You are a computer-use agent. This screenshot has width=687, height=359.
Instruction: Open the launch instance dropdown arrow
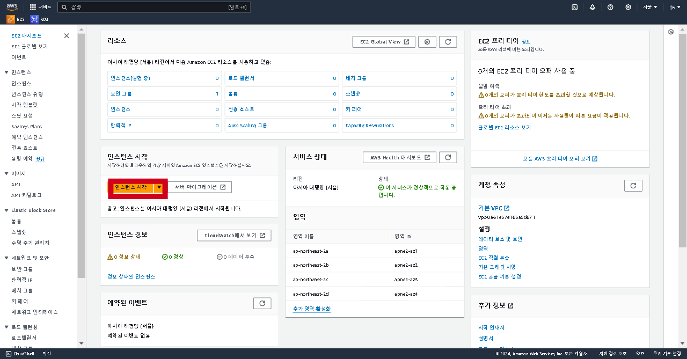(x=159, y=187)
